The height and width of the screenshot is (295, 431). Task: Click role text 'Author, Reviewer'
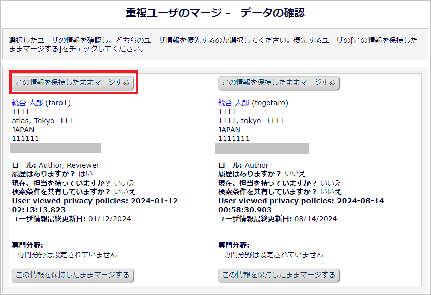[69, 165]
